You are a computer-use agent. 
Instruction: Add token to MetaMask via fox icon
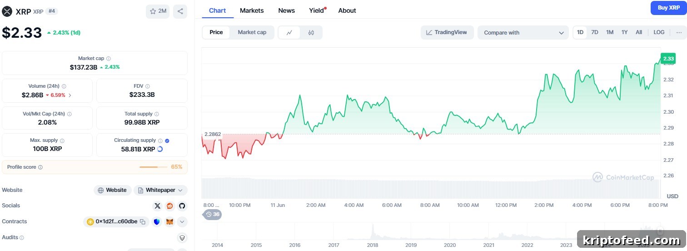(x=169, y=222)
